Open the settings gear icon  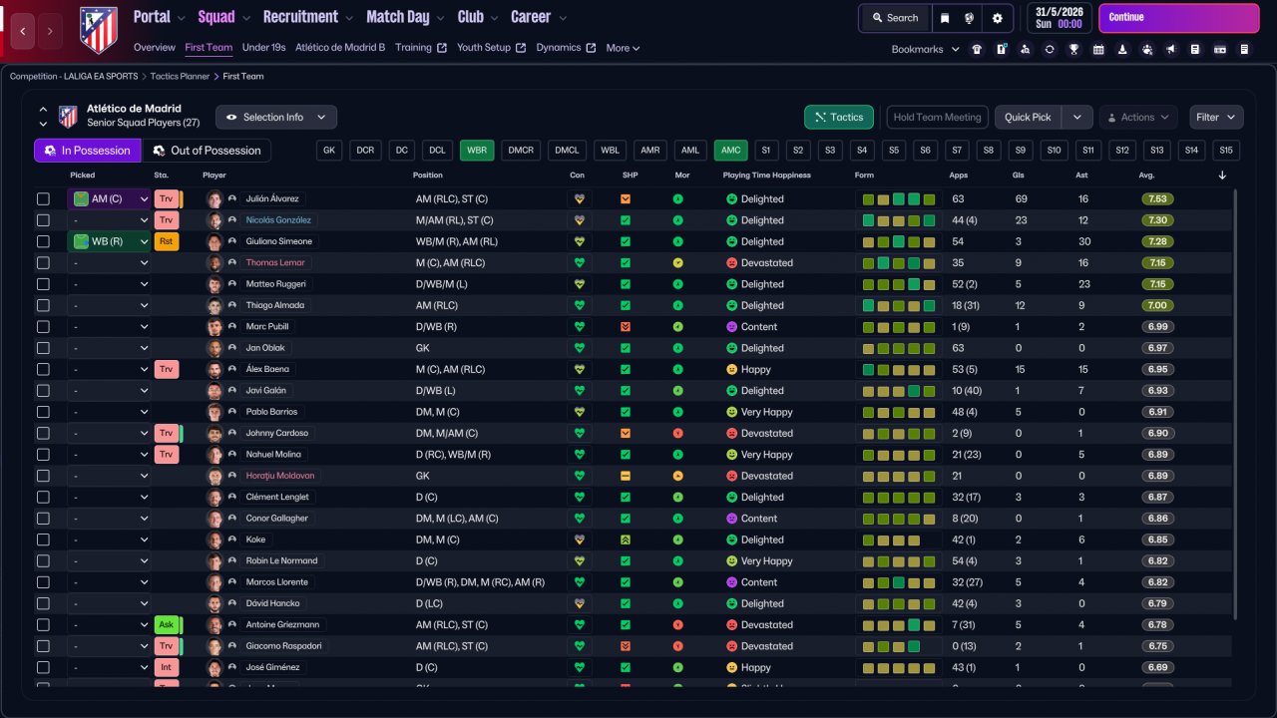(997, 18)
